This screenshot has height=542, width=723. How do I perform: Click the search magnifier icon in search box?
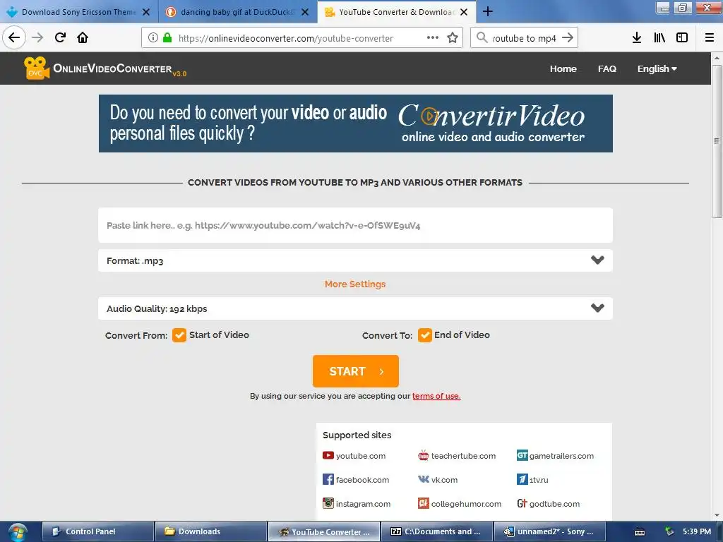tap(482, 38)
